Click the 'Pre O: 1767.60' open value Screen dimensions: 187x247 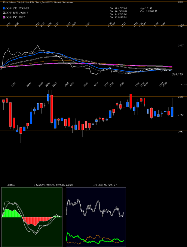(x=118, y=8)
